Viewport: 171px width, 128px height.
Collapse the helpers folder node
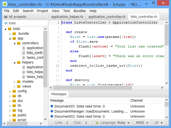tap(14, 63)
